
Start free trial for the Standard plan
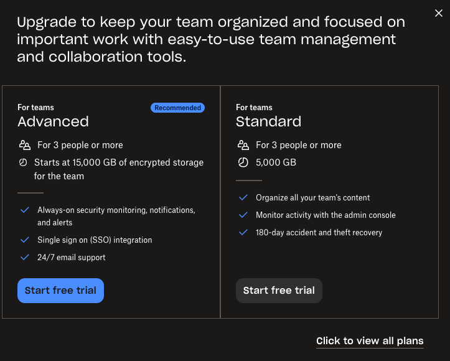coord(279,291)
